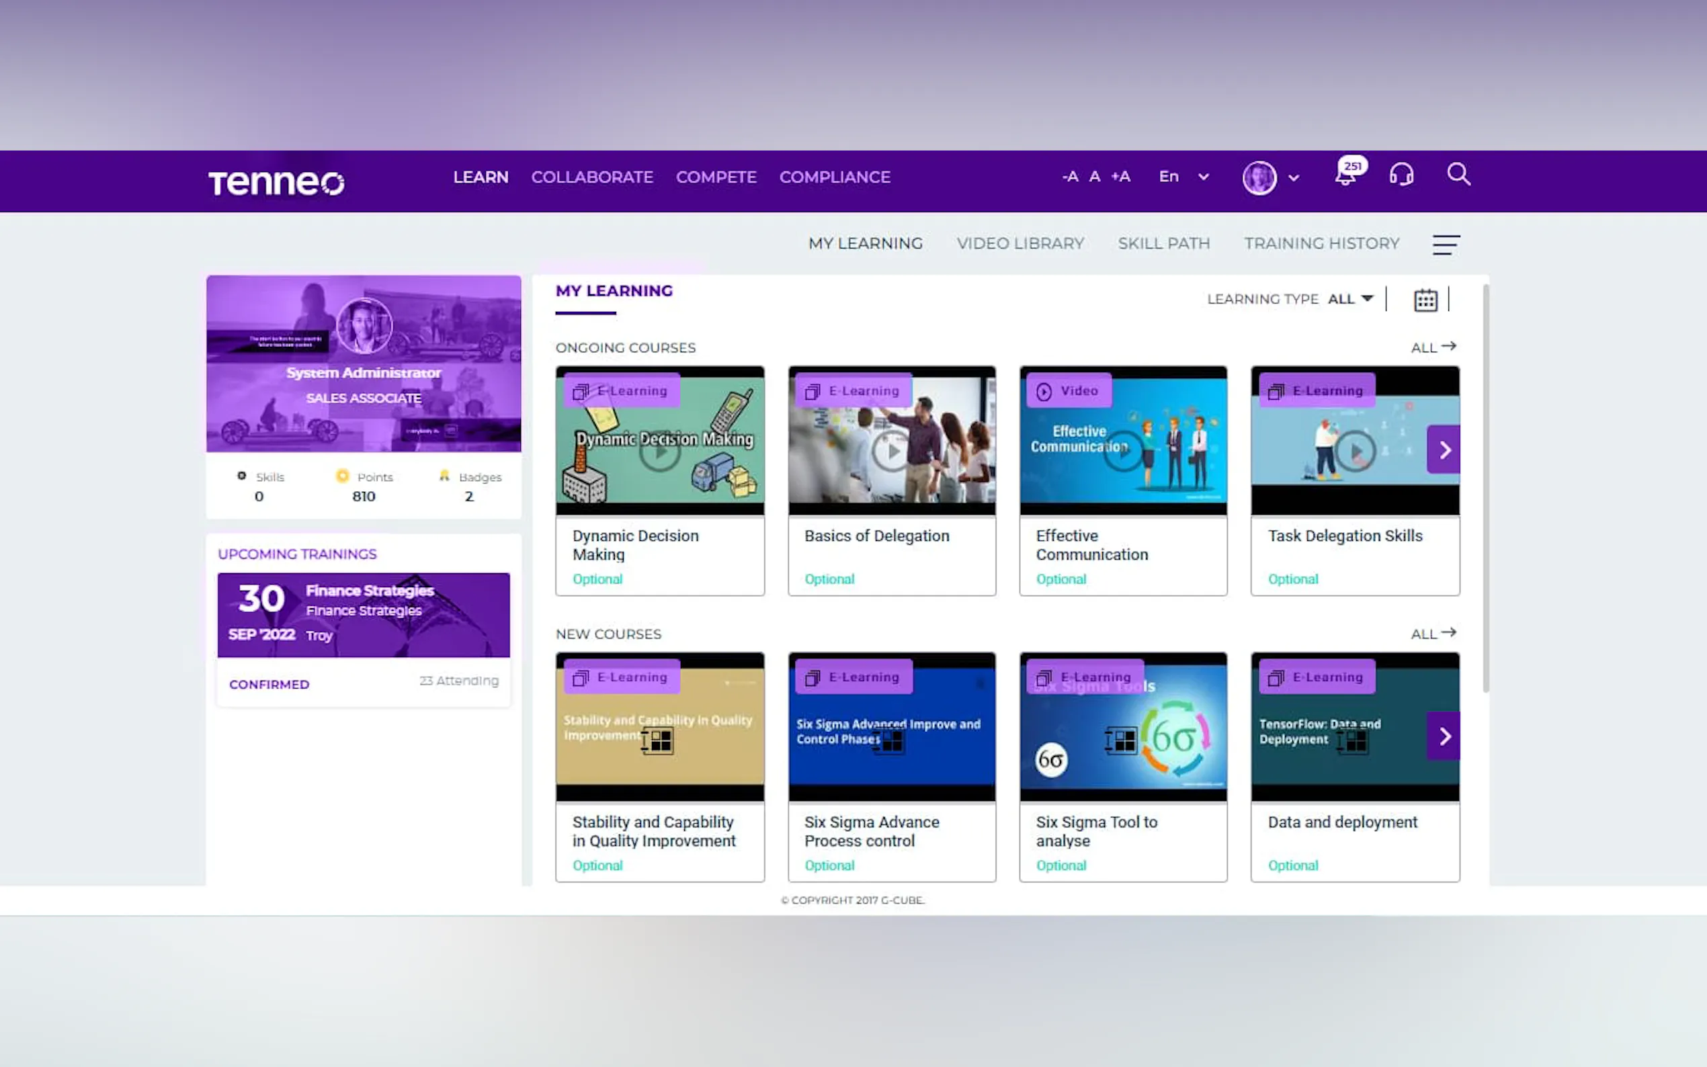The image size is (1707, 1067).
Task: Click the headset support icon
Action: pos(1401,175)
